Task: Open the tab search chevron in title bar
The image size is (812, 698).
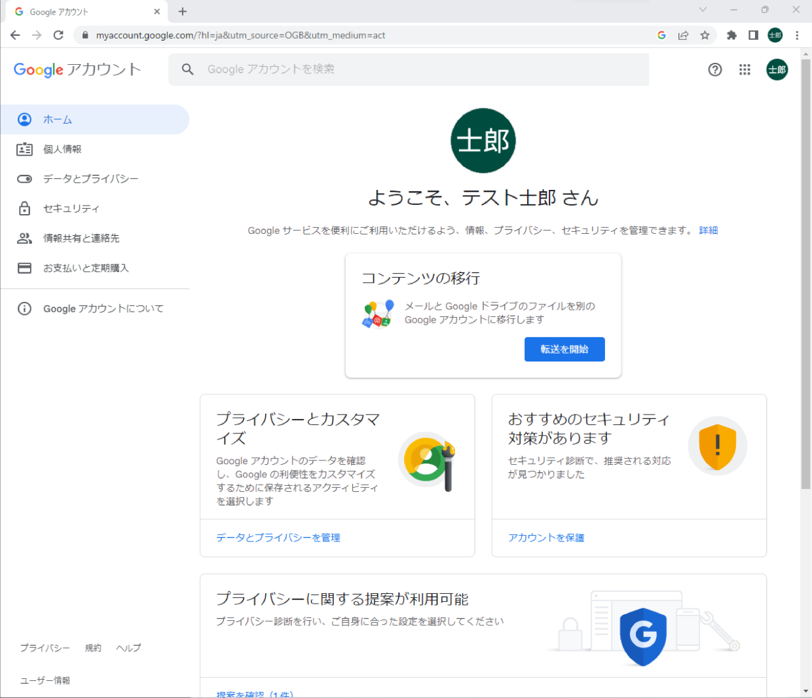Action: click(x=703, y=10)
